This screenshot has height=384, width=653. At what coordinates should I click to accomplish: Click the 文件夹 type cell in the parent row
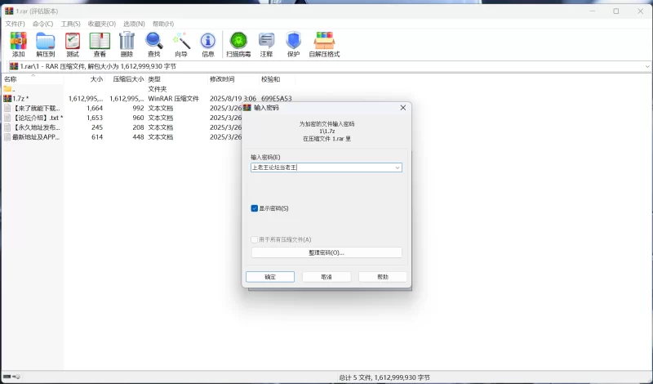(158, 89)
